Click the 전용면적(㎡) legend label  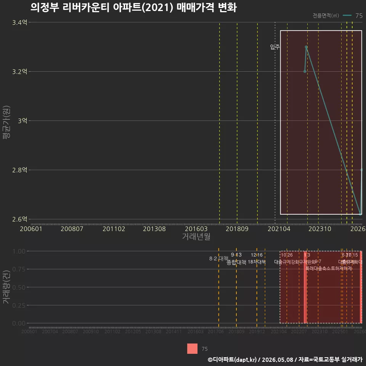click(326, 15)
